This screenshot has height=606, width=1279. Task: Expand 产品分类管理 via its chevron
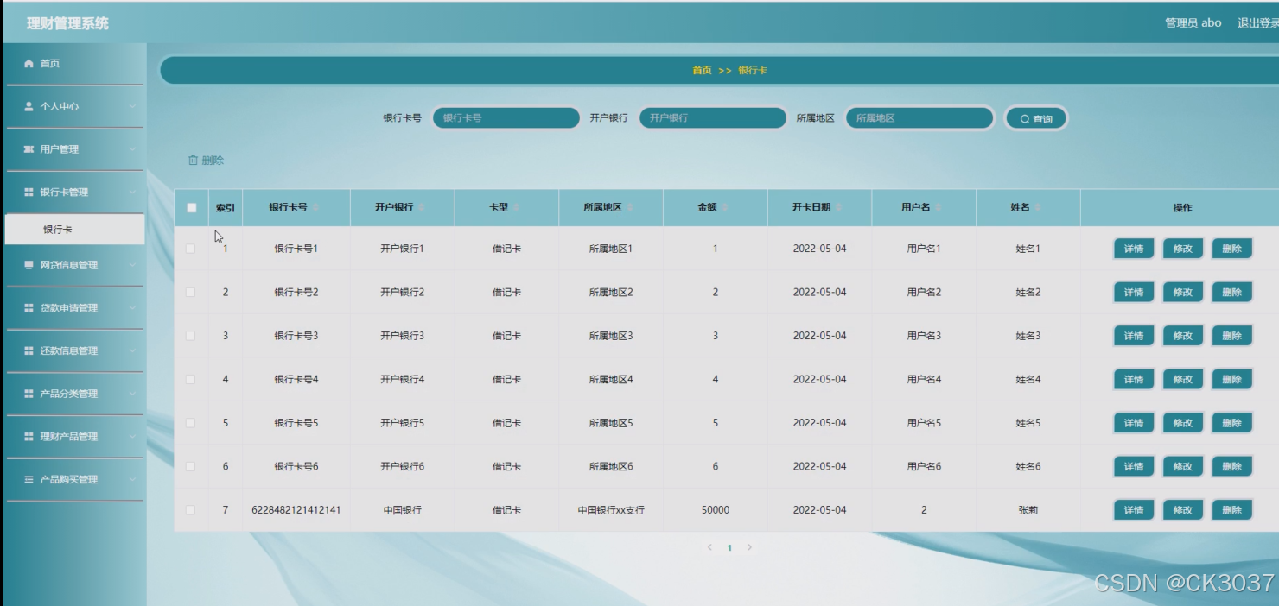point(132,394)
